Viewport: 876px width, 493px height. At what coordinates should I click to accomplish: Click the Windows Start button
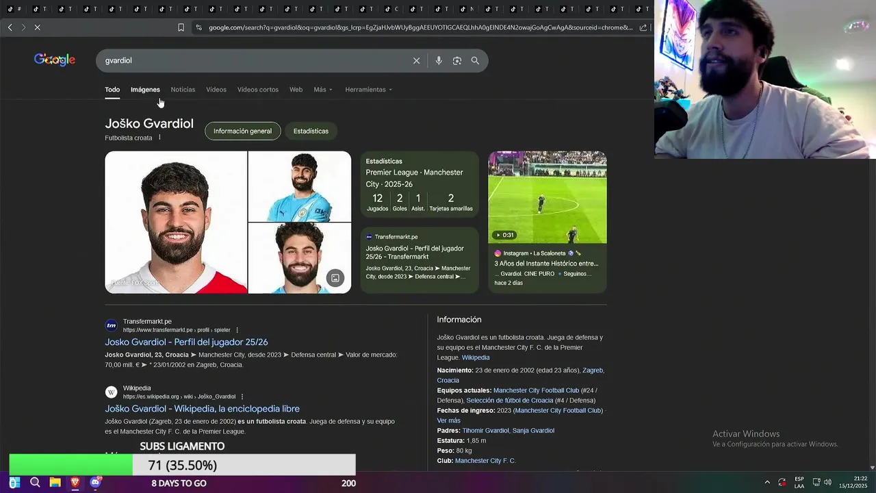(14, 483)
